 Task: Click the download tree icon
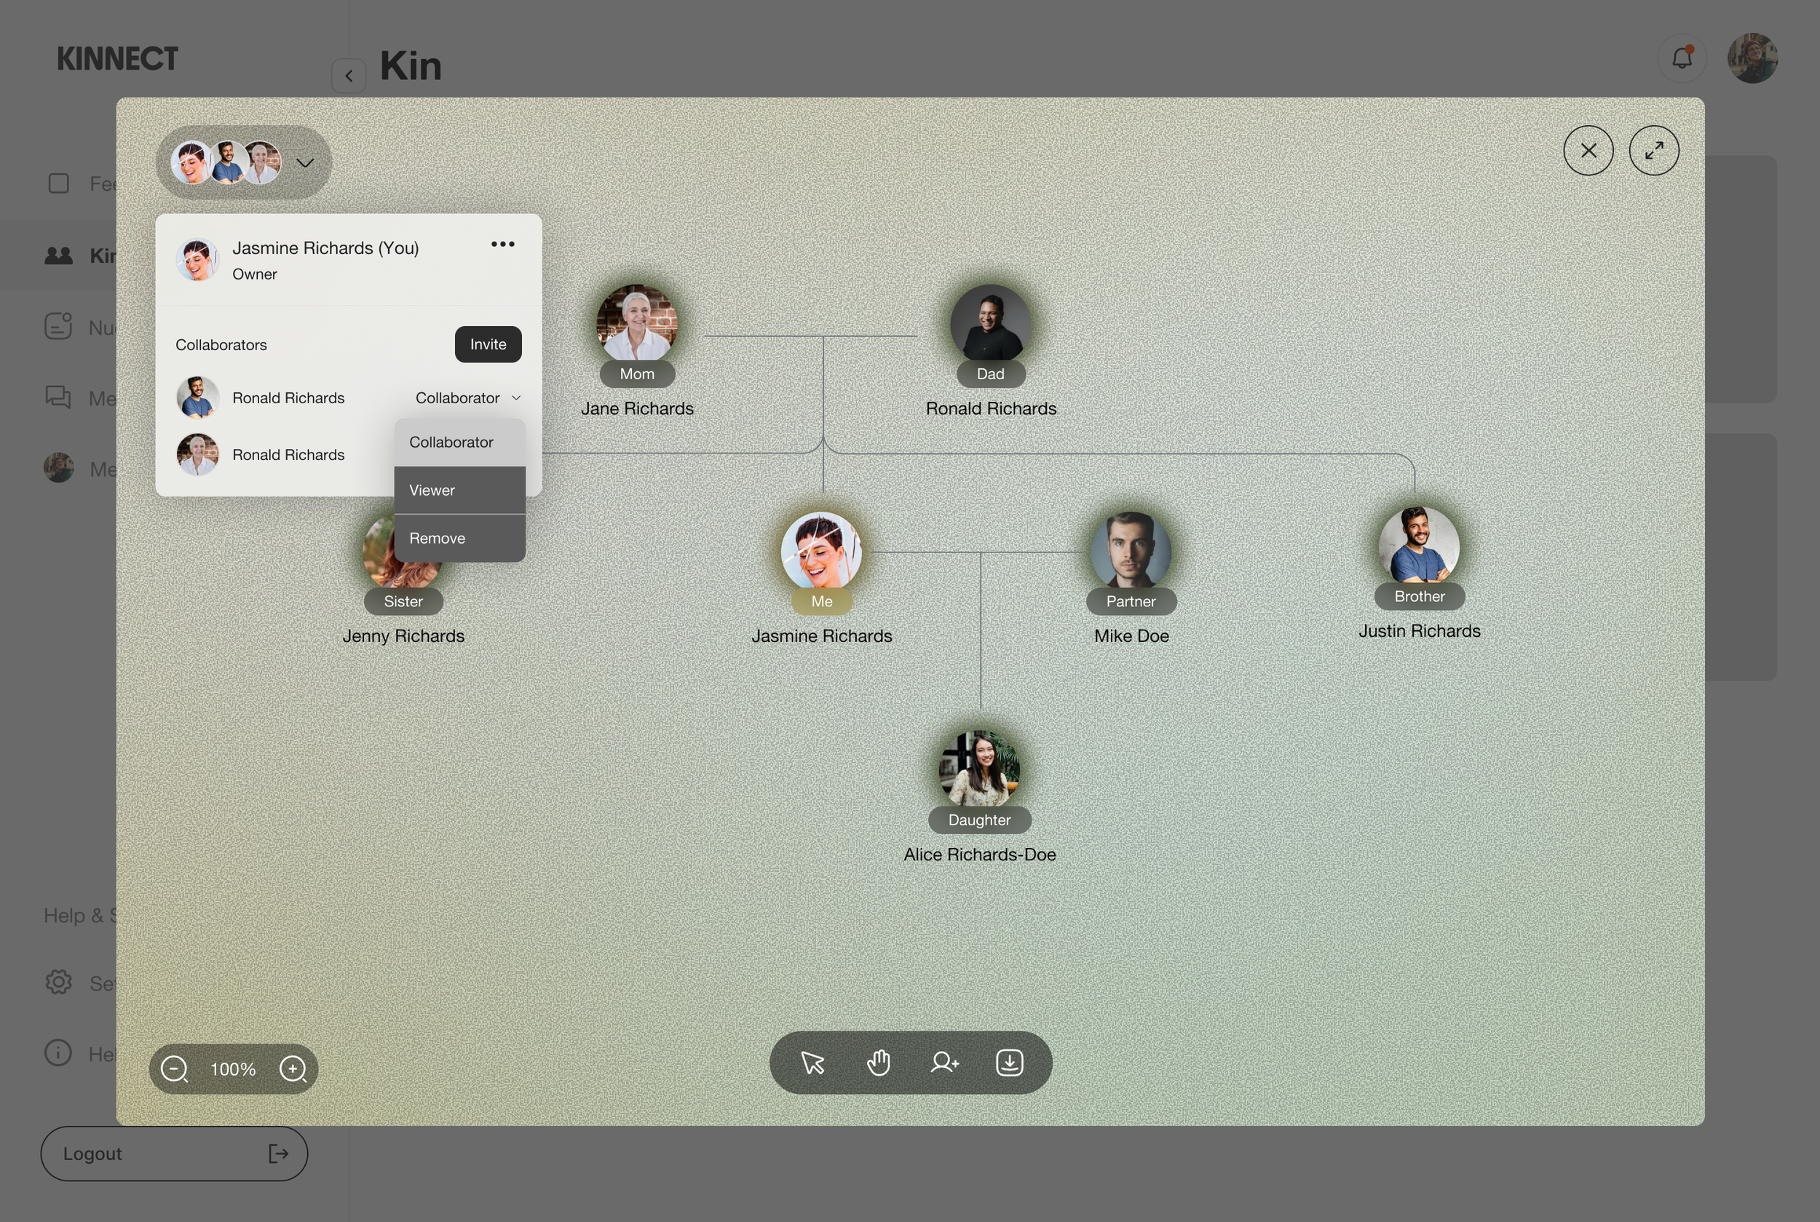1010,1063
